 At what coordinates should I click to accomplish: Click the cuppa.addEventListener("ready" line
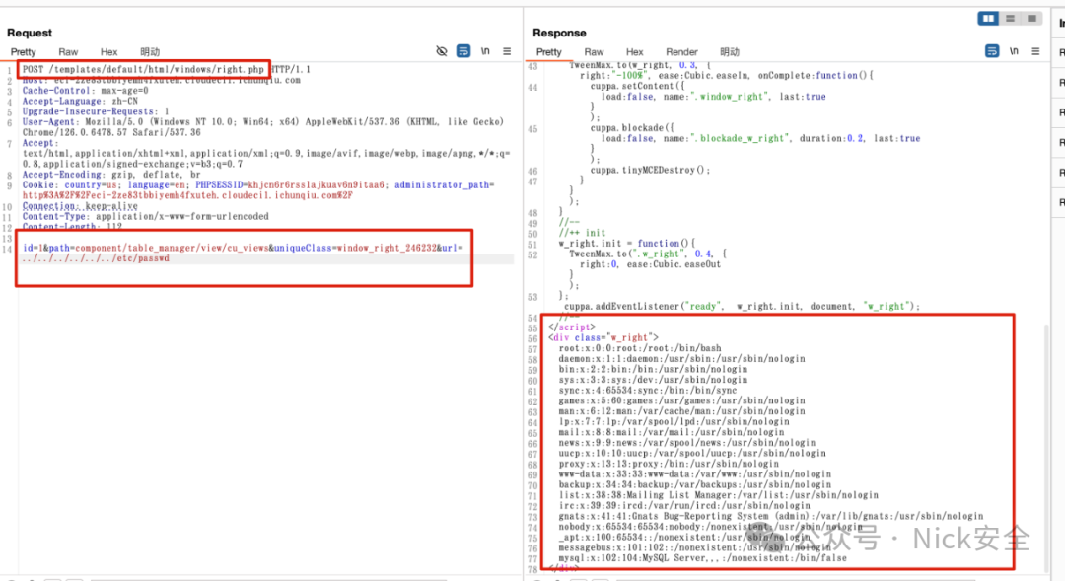(742, 307)
